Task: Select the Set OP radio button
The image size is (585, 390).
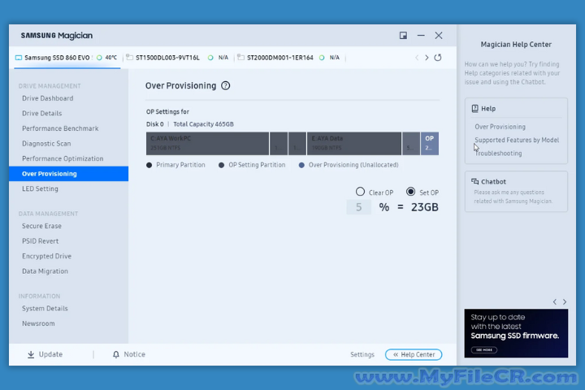Action: [x=410, y=192]
